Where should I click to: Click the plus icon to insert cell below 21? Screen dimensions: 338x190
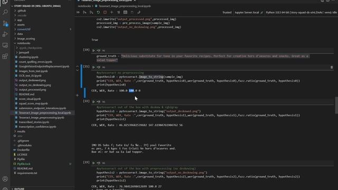click(x=78, y=95)
